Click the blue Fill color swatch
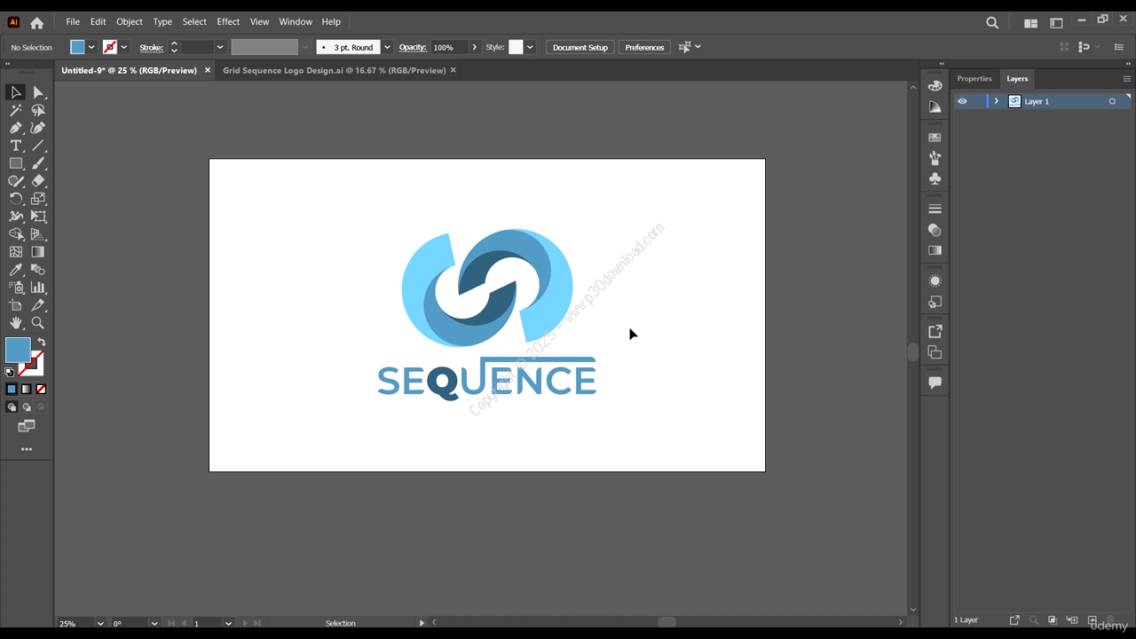This screenshot has width=1136, height=639. point(18,350)
